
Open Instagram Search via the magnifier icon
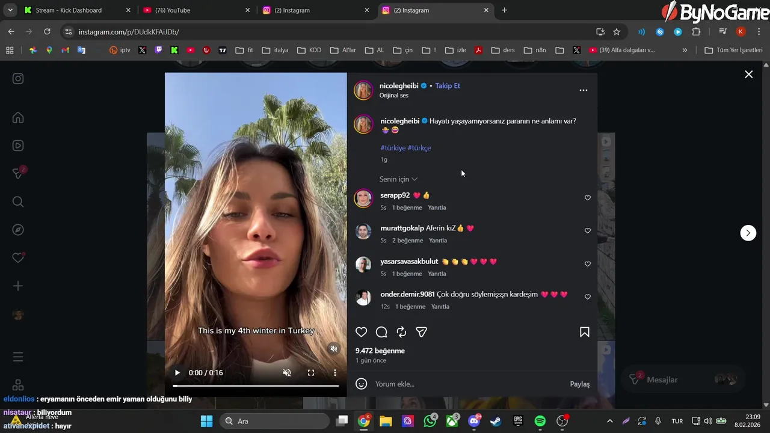(18, 201)
